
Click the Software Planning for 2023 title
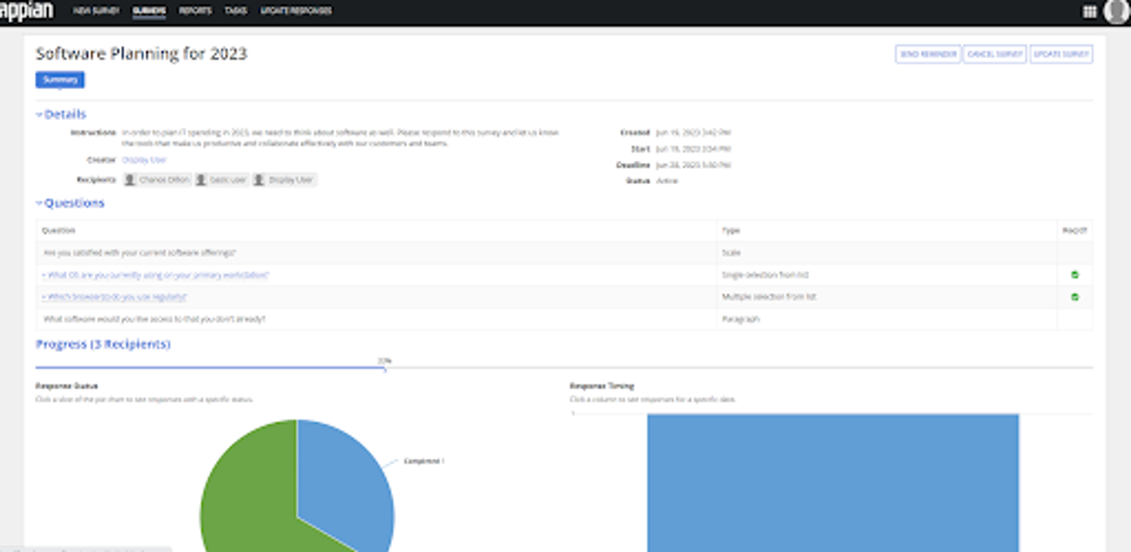pos(141,54)
